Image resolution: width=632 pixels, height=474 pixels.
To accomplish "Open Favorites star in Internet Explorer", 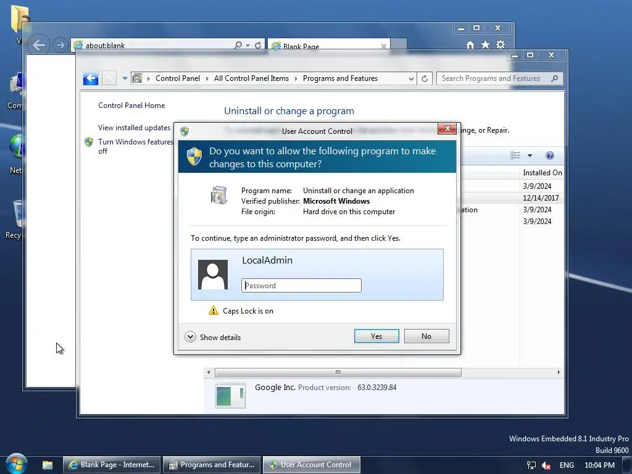I will click(485, 44).
